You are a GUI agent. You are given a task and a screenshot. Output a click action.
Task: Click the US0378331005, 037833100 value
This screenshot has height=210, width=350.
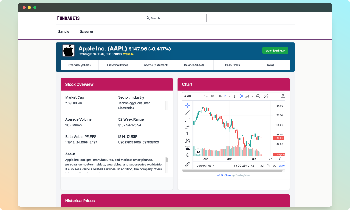point(139,143)
